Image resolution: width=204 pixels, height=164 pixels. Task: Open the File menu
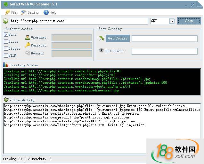11,12
